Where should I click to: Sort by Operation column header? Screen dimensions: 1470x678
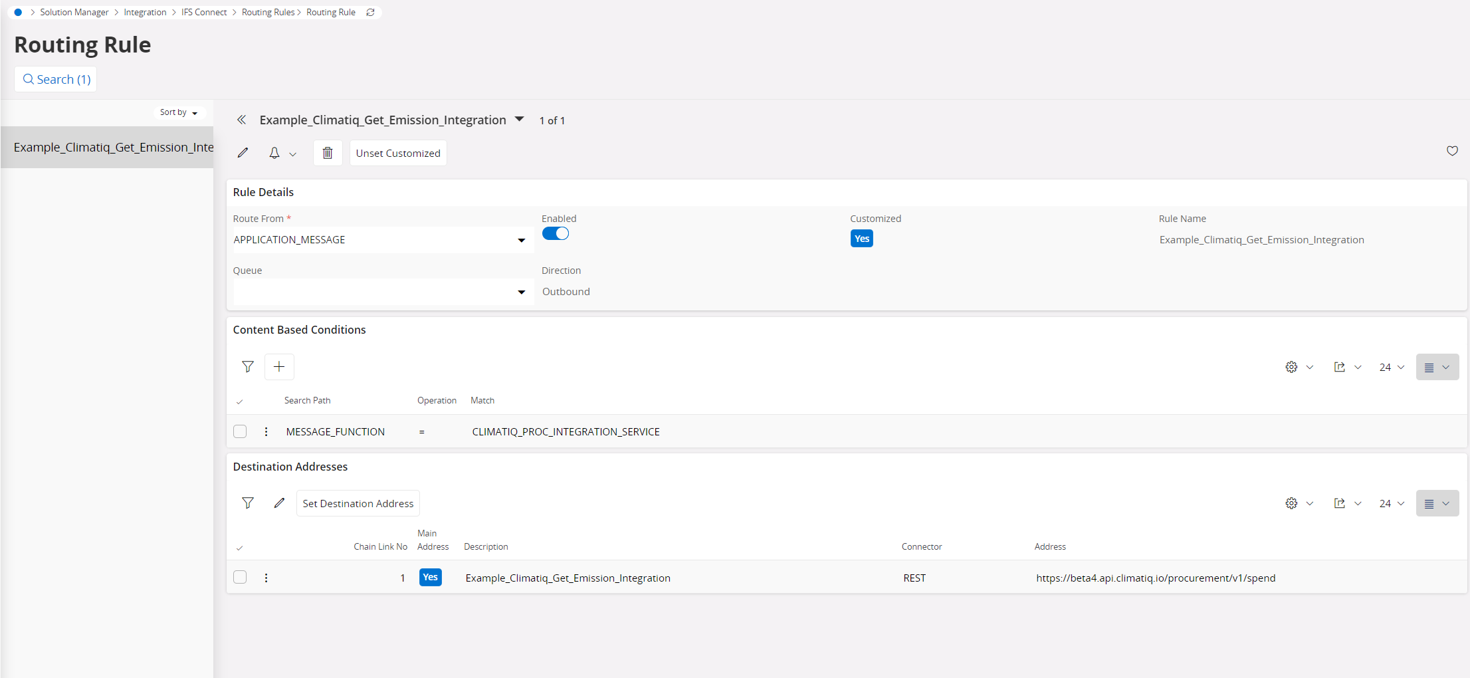coord(437,400)
